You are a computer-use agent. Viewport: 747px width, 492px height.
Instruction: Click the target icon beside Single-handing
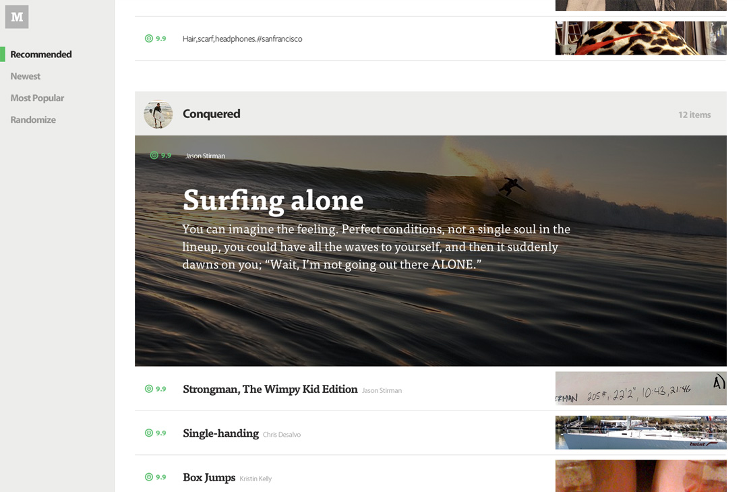click(x=148, y=433)
